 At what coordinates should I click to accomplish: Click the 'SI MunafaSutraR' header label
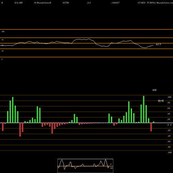(43, 3)
